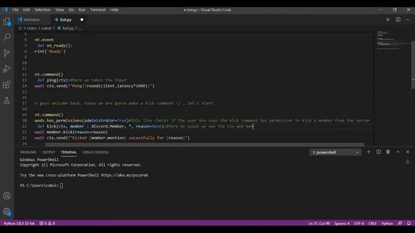The width and height of the screenshot is (415, 233).
Task: Expand breadcrumb ellipsis symbol
Action: [x=80, y=28]
